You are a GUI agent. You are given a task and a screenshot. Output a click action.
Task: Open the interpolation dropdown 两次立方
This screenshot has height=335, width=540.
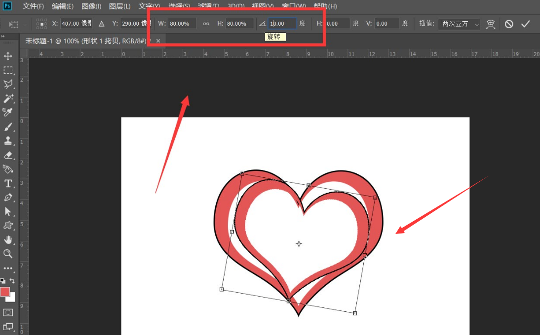459,24
